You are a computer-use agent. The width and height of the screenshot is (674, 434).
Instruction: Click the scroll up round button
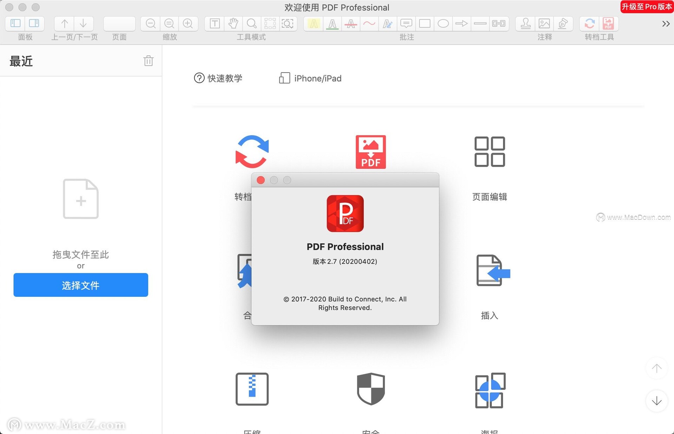[x=656, y=368]
